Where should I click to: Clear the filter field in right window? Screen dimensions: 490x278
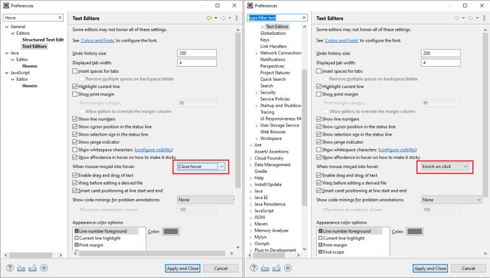click(304, 18)
